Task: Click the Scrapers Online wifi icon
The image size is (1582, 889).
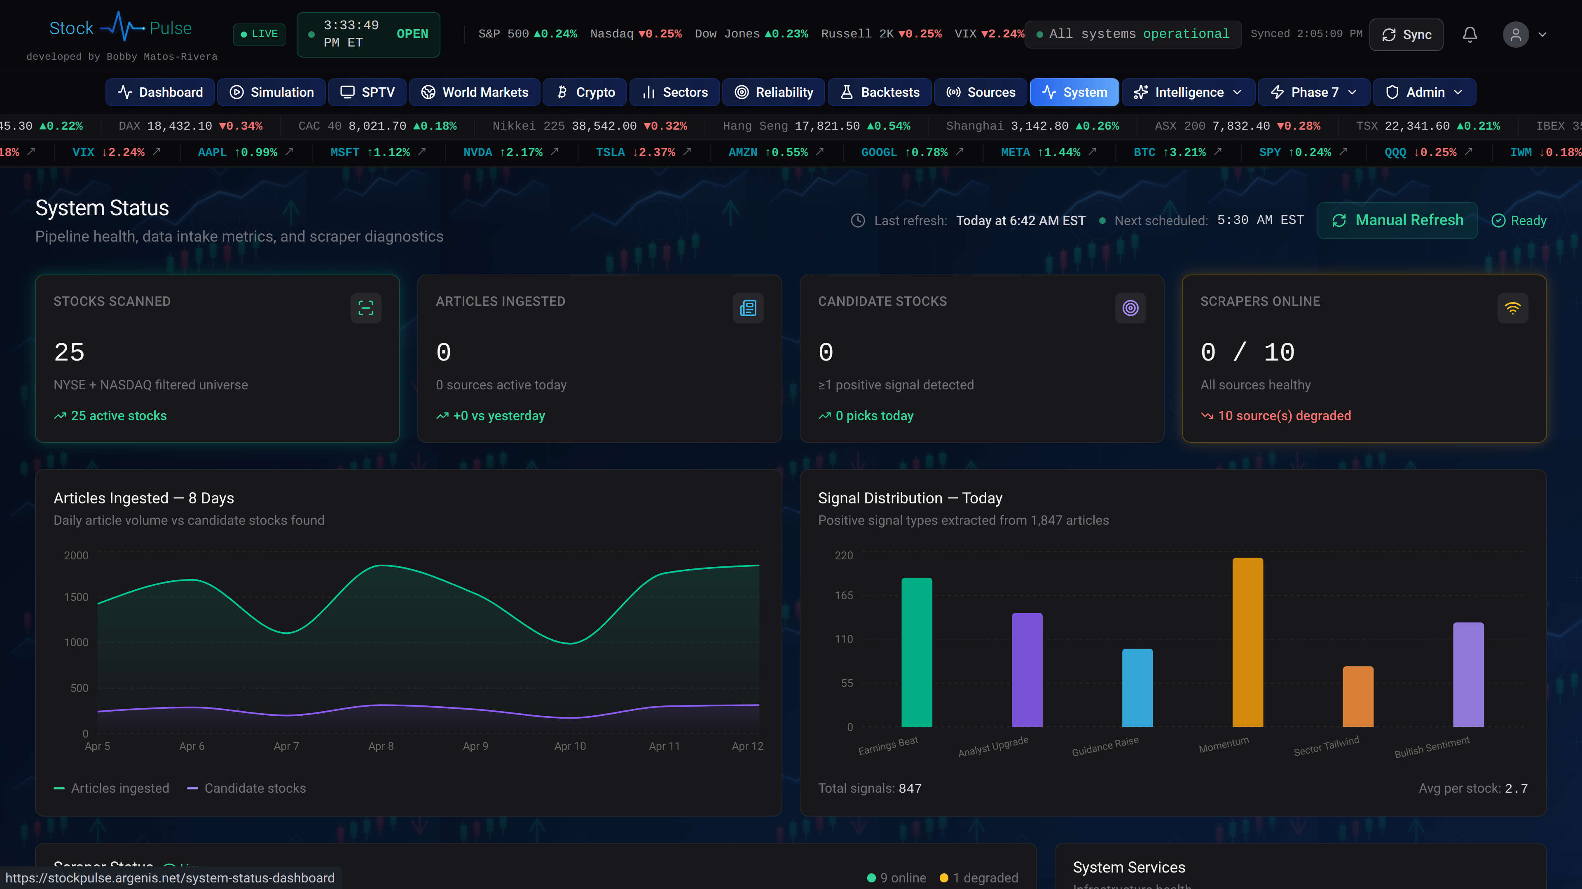Action: [1513, 308]
